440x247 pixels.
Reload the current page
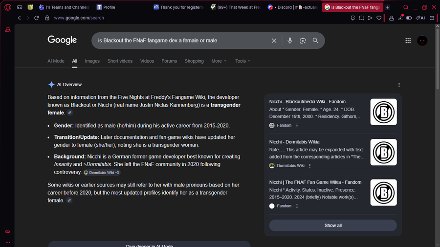click(37, 18)
